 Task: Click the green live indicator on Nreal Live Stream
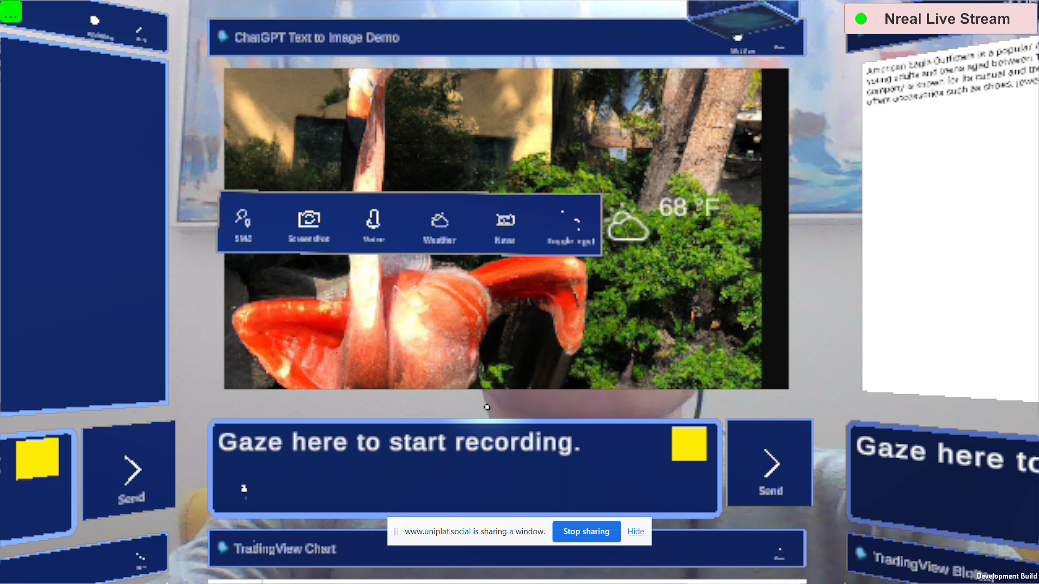pos(862,18)
